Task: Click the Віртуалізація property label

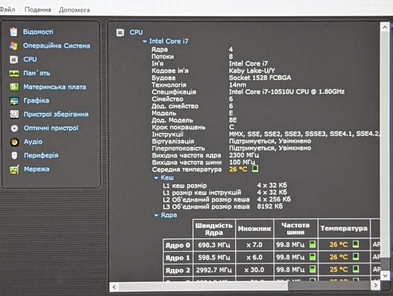Action: tap(173, 141)
